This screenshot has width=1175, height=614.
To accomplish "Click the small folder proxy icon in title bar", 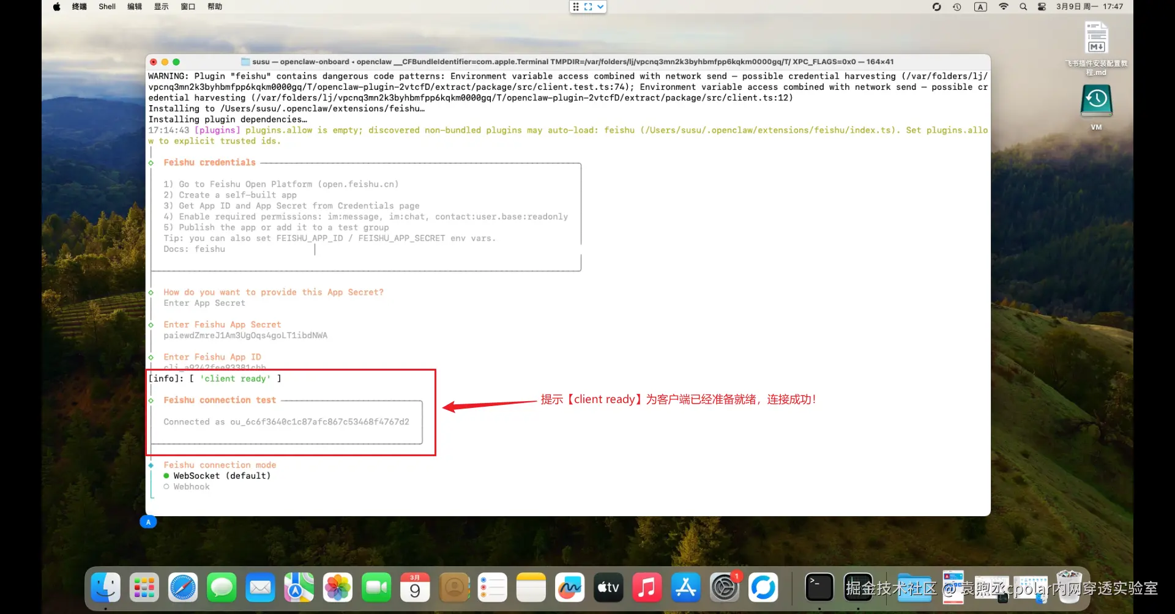I will (245, 62).
